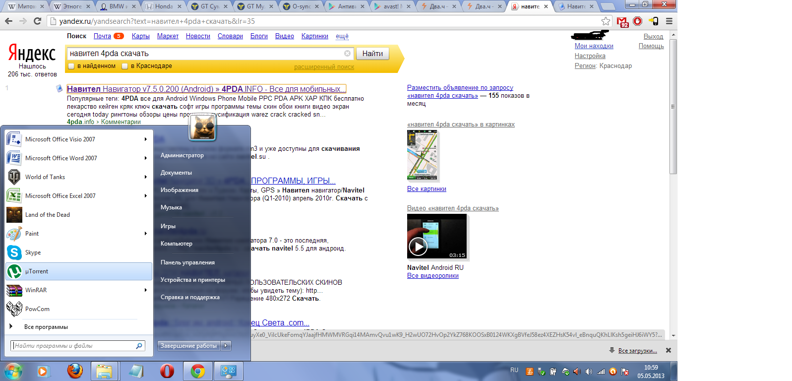Viewport: 792px width, 381px height.
Task: Launch Skype from the Start menu
Action: pos(79,253)
